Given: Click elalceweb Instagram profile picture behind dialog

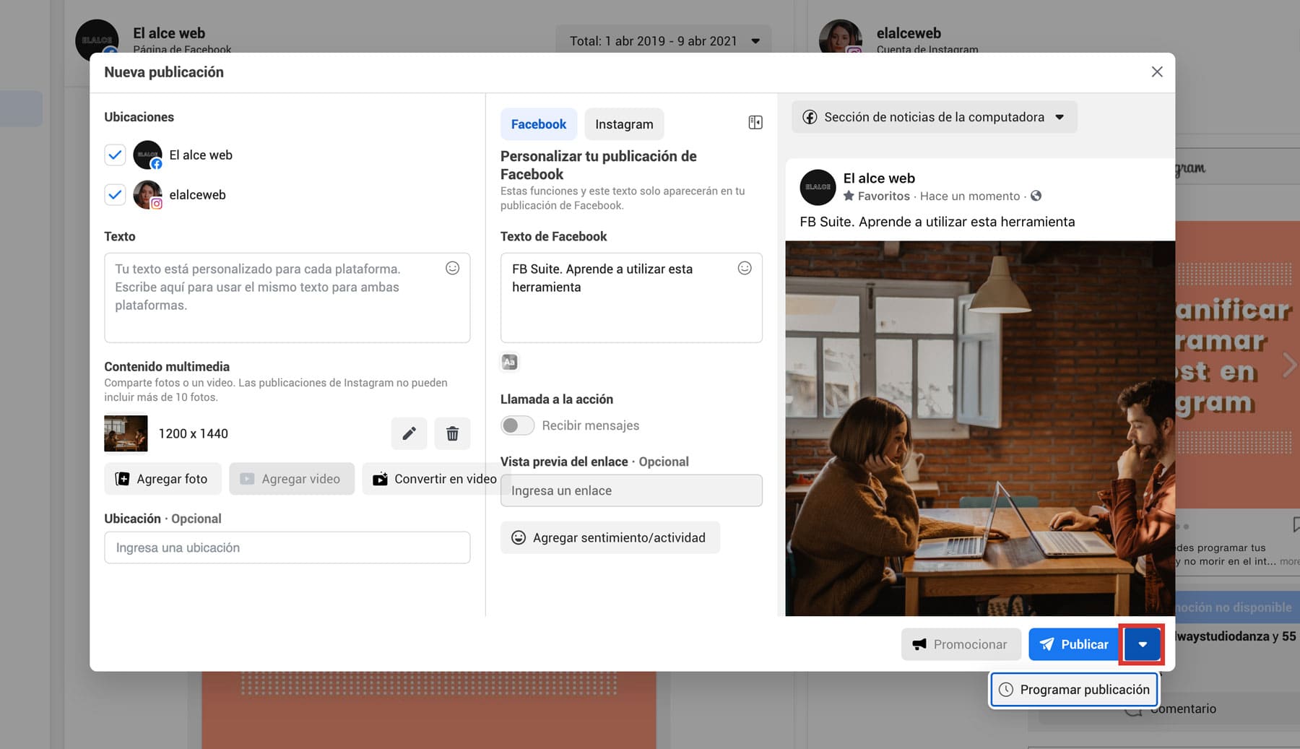Looking at the screenshot, I should click(840, 36).
